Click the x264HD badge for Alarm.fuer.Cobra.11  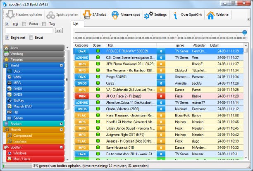tap(82, 102)
